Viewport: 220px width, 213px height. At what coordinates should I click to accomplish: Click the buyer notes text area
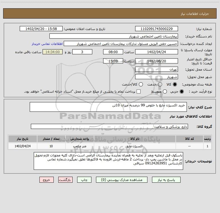point(108,161)
